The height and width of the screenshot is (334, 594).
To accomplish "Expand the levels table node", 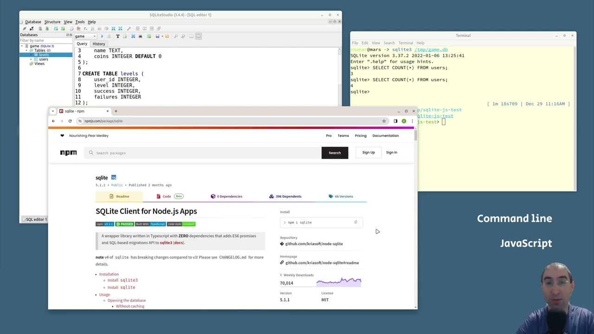I will tap(31, 55).
